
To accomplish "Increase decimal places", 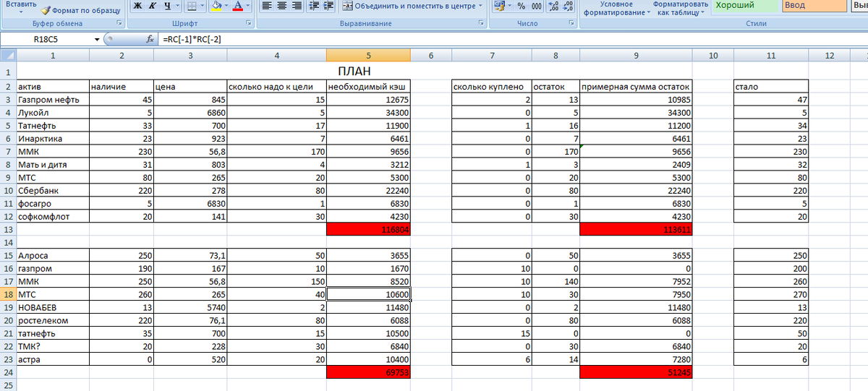I will [553, 6].
